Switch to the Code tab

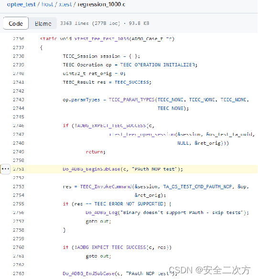[16, 23]
